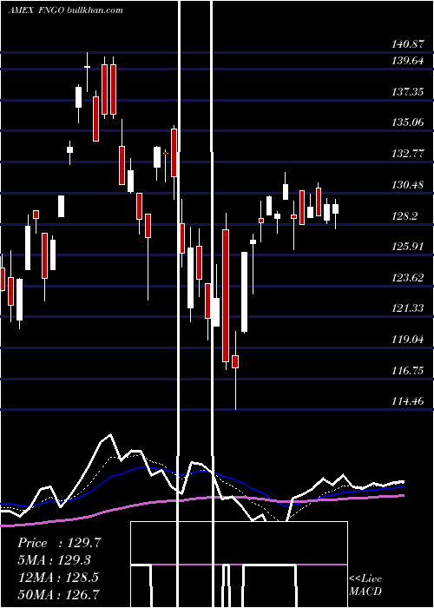This screenshot has height=608, width=434.
Task: Click the last white candlestick on the right
Action: pyautogui.click(x=336, y=209)
